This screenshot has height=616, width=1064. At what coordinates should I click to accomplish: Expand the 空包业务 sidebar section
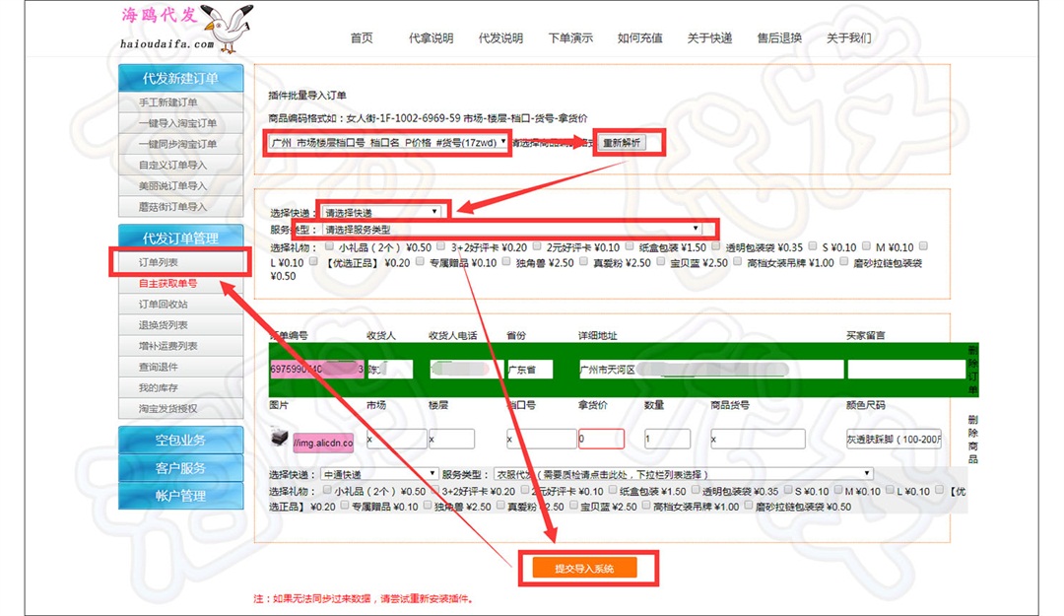pos(180,441)
